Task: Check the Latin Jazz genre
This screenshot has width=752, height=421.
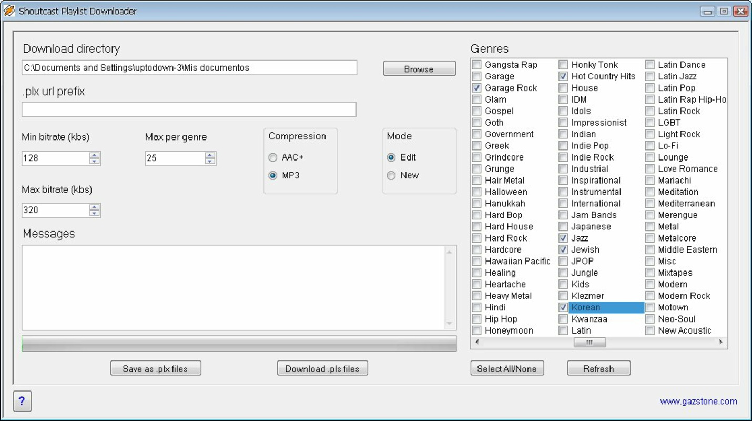Action: point(650,76)
